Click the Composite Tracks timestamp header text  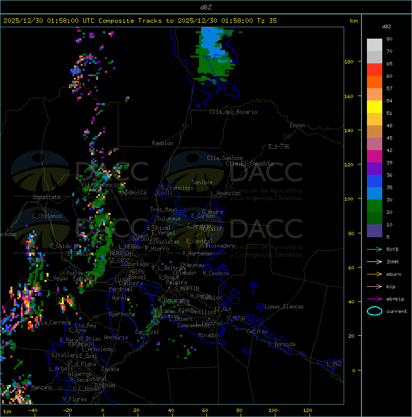point(140,21)
